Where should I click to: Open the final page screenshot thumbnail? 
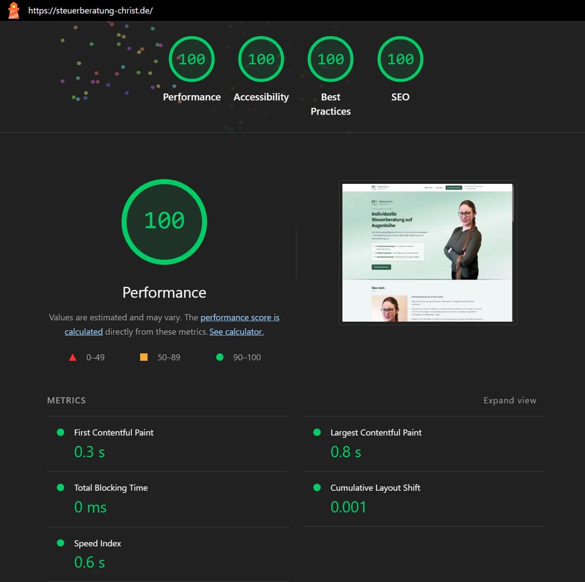click(x=427, y=253)
